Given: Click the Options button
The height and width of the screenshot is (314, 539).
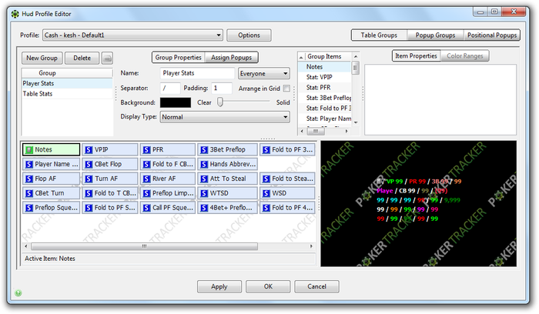Looking at the screenshot, I should (249, 35).
